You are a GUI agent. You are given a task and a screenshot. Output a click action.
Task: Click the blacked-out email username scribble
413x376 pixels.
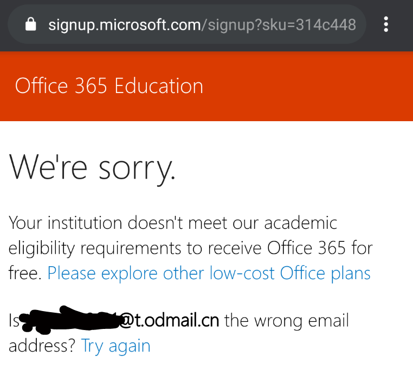[70, 320]
